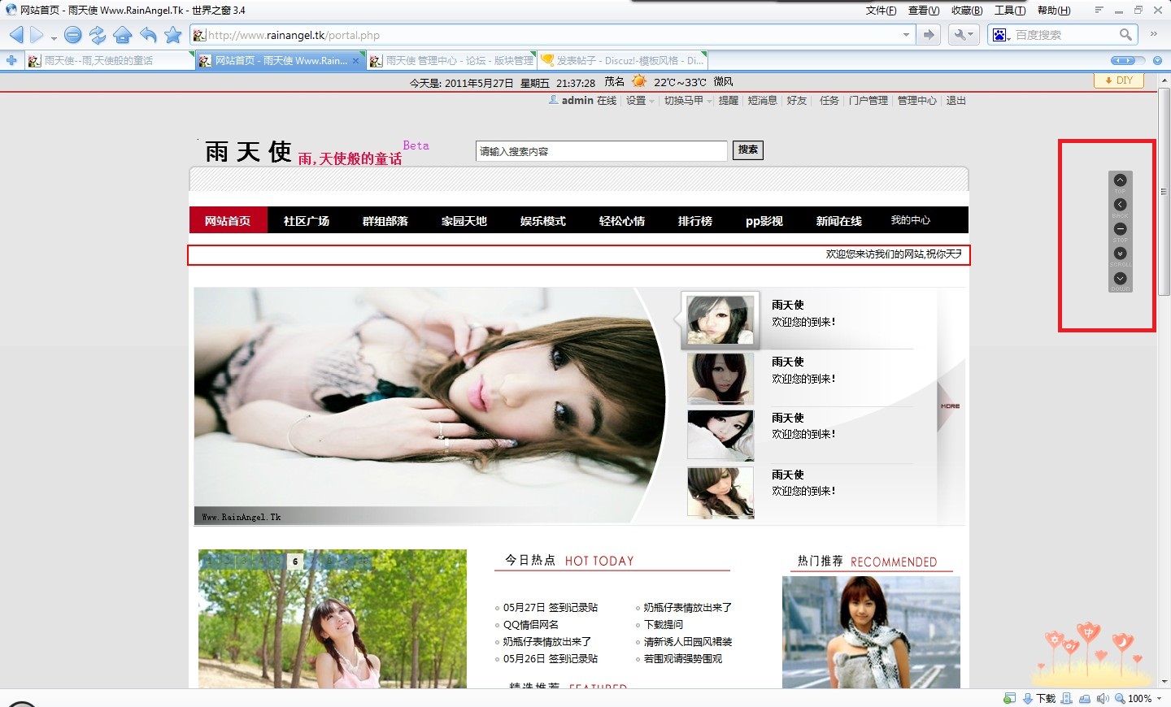Screen dimensions: 1171x707
Task: Click the tab list round arrow button
Action: click(x=1157, y=61)
